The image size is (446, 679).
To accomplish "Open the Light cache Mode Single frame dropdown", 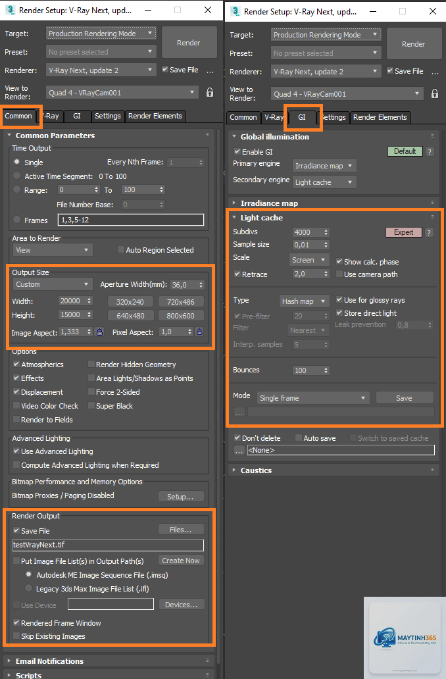I will coord(313,398).
